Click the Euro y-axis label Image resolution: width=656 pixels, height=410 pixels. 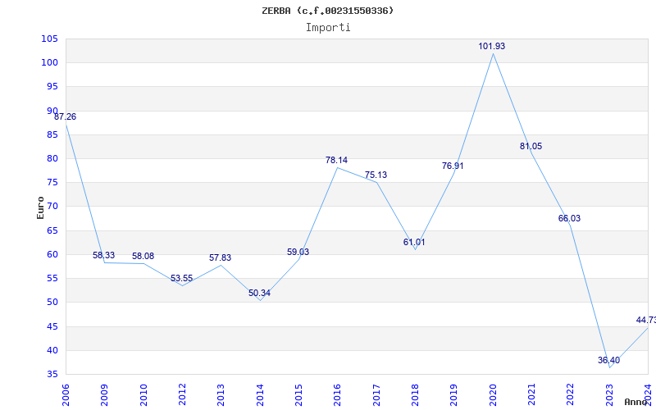point(40,208)
